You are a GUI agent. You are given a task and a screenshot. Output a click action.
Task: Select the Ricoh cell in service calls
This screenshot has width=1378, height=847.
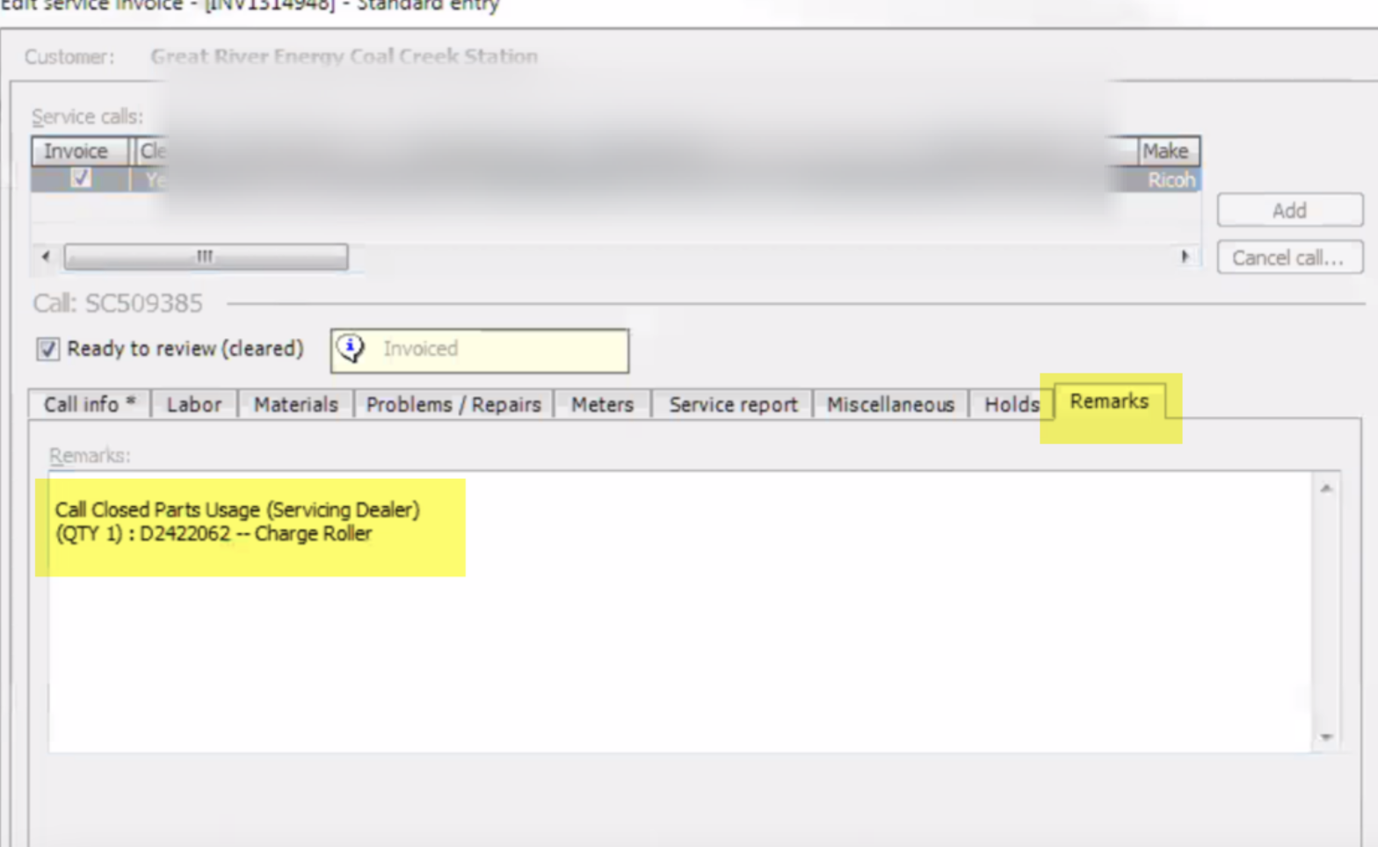click(x=1171, y=180)
